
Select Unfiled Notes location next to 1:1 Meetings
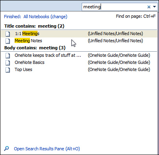pyautogui.click(x=115, y=34)
